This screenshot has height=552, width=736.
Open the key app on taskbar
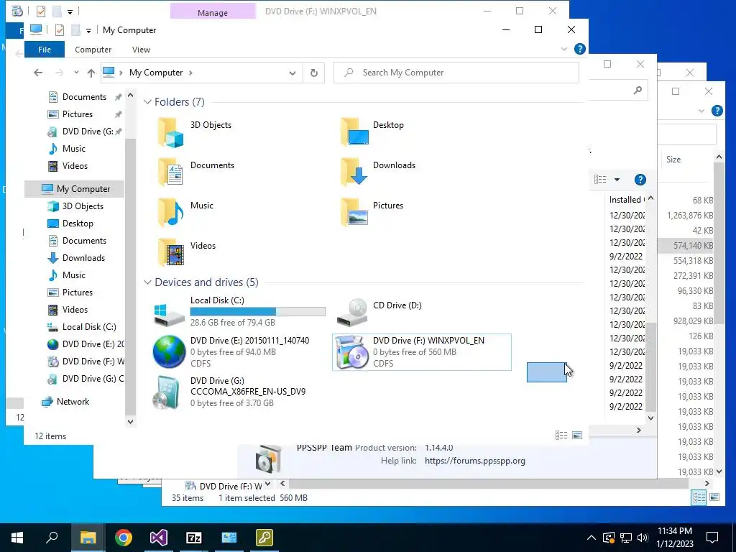(264, 538)
